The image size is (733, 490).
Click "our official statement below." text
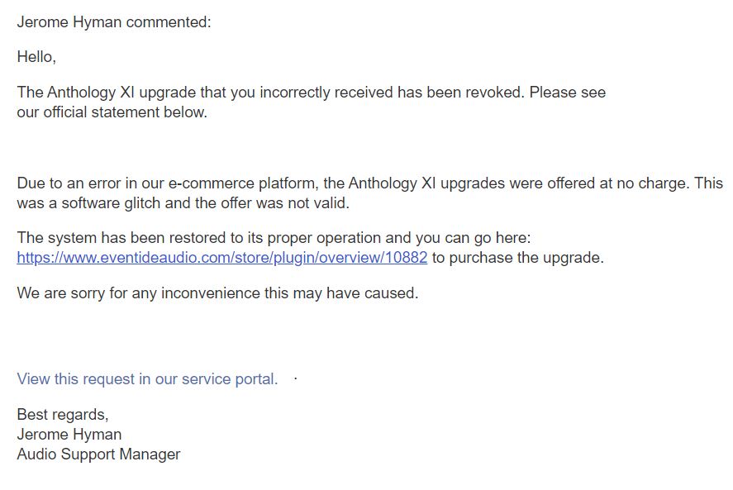coord(112,113)
